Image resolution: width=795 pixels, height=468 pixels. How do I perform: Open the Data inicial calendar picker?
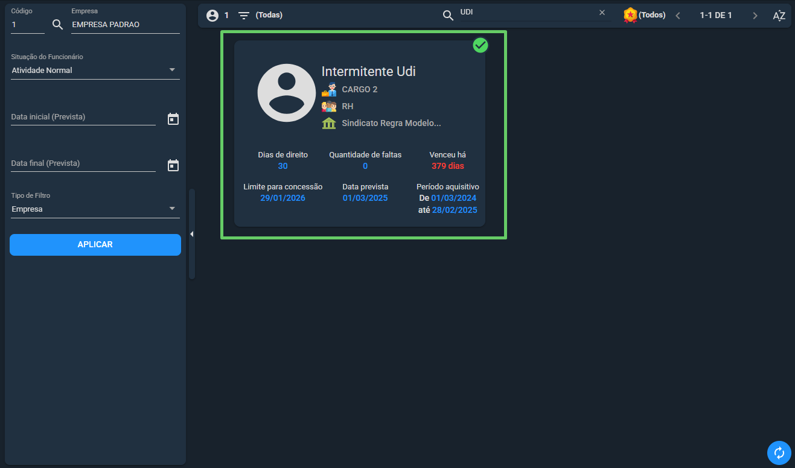[x=173, y=119]
